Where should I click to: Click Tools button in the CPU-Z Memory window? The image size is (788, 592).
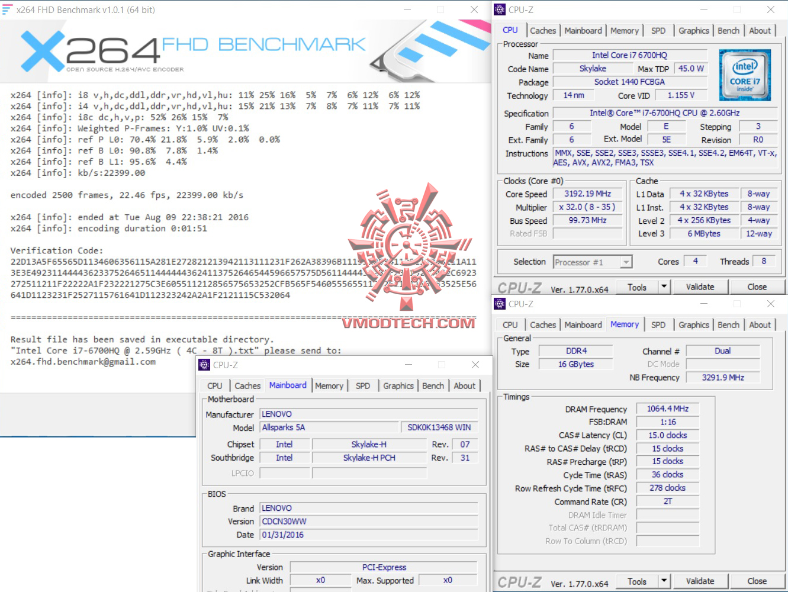[x=637, y=581]
